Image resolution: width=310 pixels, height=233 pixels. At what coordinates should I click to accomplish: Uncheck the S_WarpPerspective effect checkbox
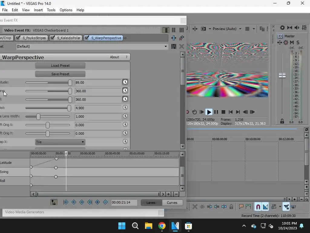(87, 38)
